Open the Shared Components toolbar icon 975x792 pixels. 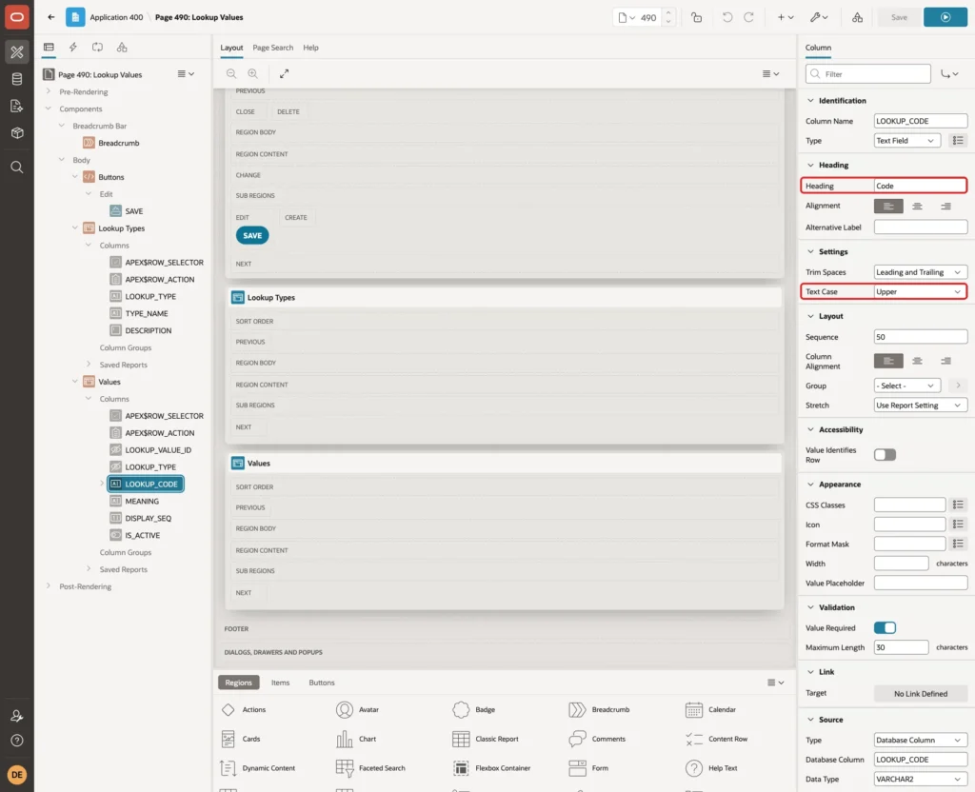pyautogui.click(x=857, y=17)
